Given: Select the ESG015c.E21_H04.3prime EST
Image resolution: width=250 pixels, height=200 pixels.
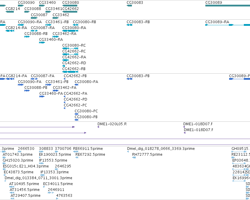Looking at the screenshot, I should 26,166.
